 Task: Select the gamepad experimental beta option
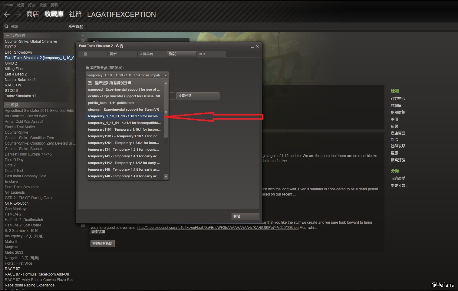tap(125, 89)
